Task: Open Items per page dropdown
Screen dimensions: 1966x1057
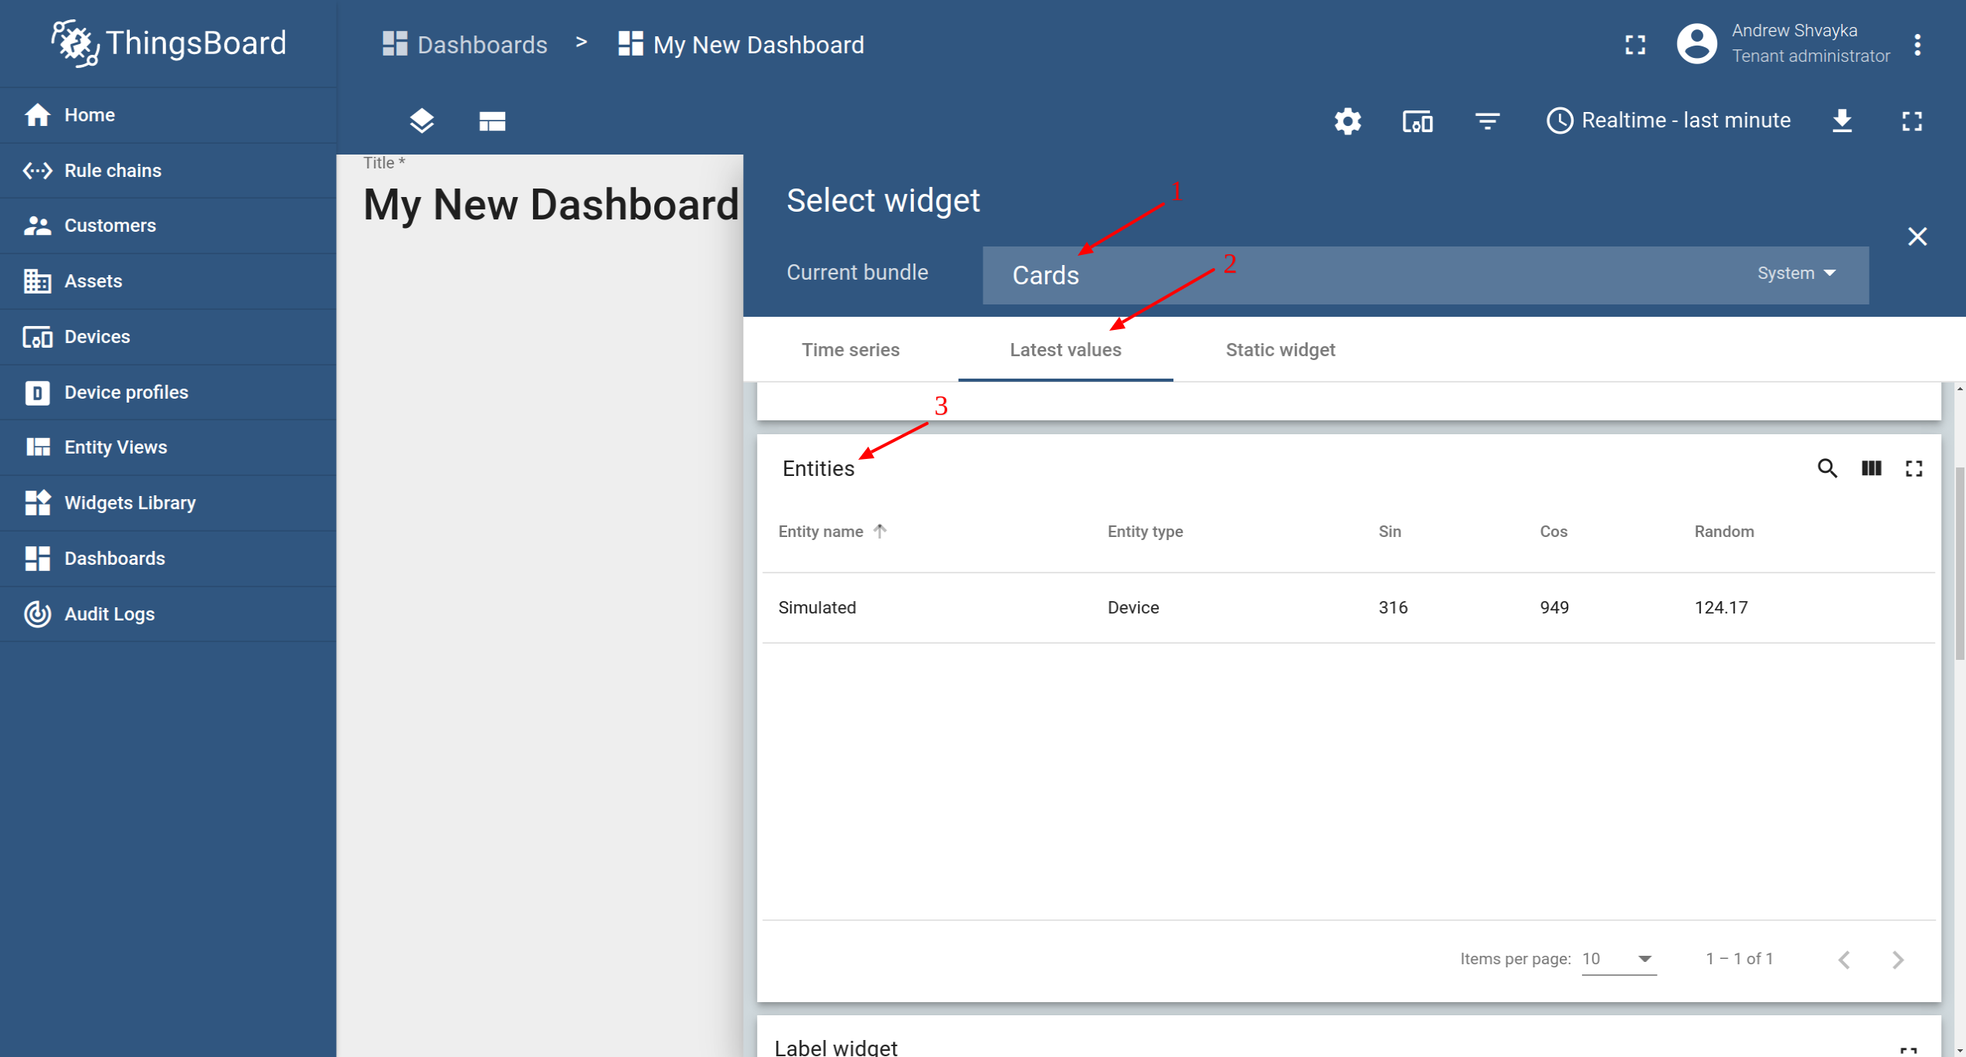Action: [x=1618, y=959]
